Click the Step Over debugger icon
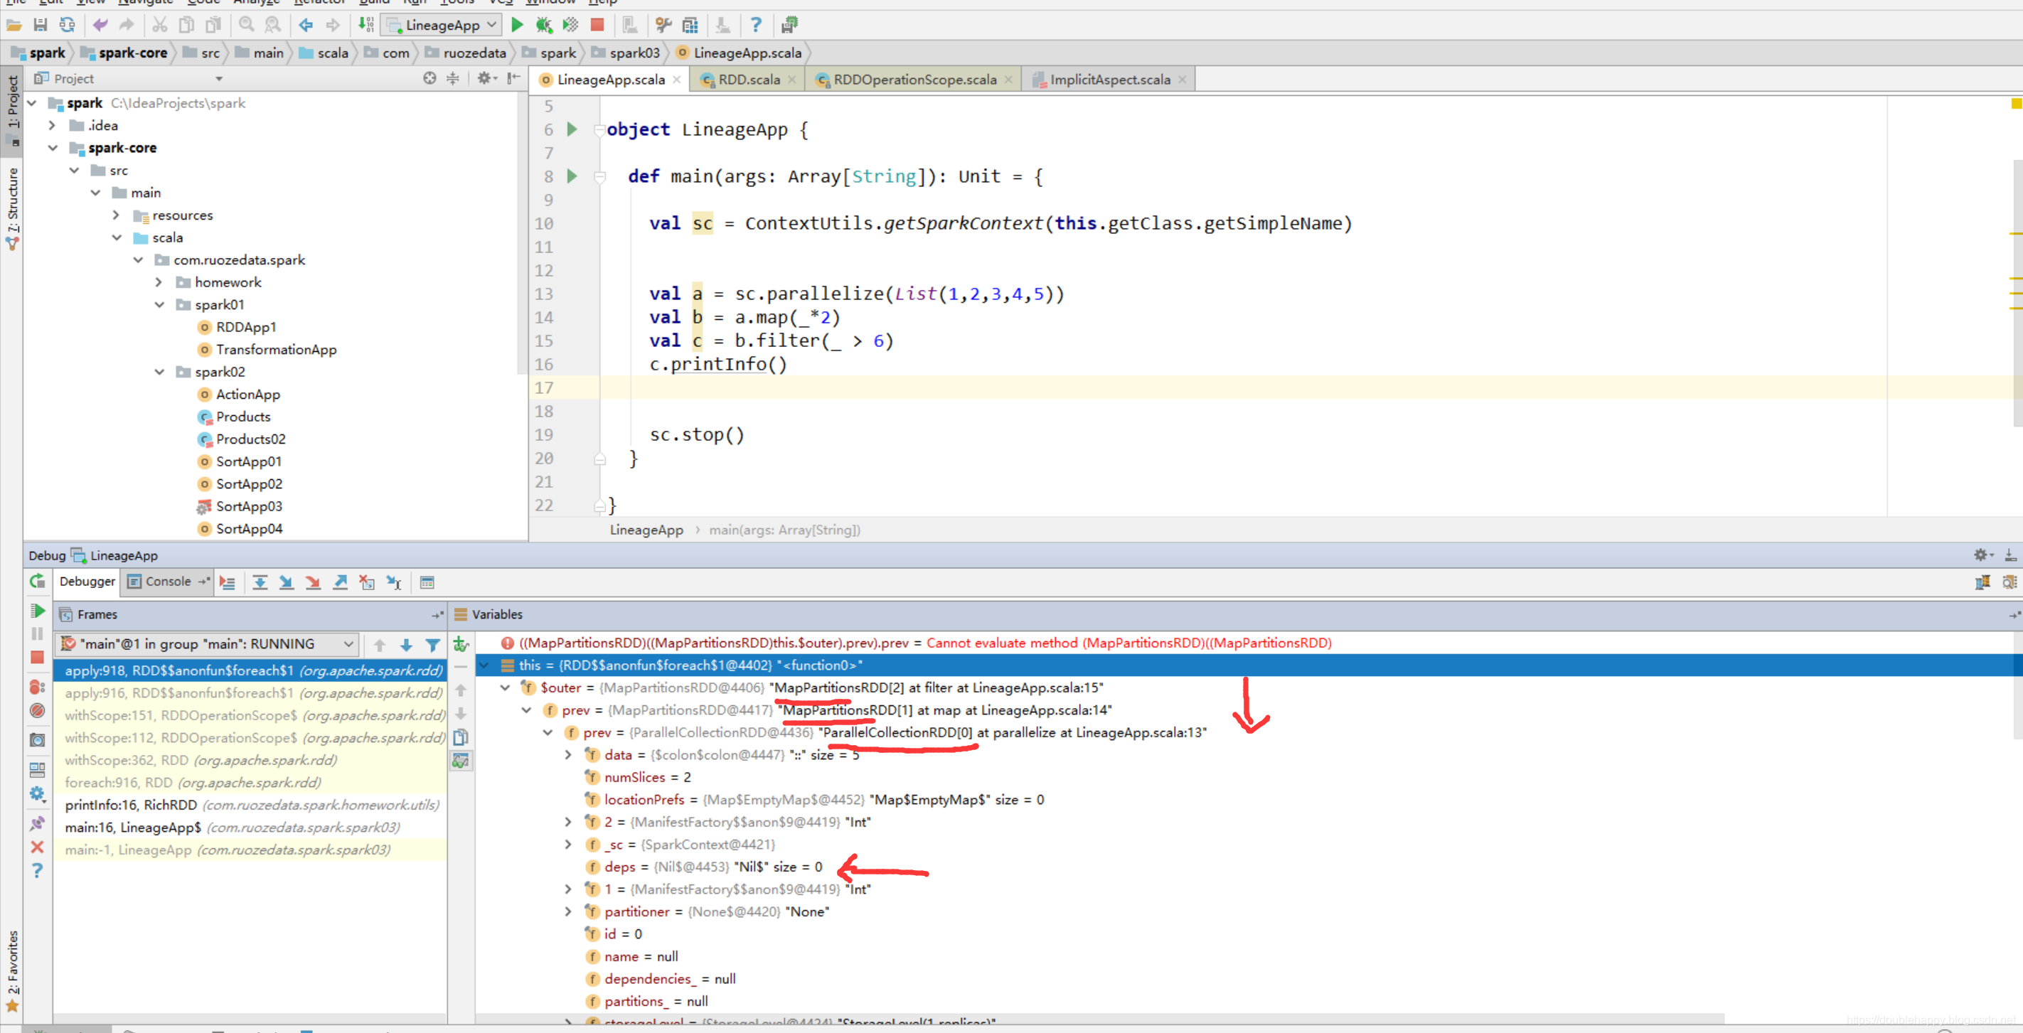Viewport: 2023px width, 1033px height. [x=260, y=582]
